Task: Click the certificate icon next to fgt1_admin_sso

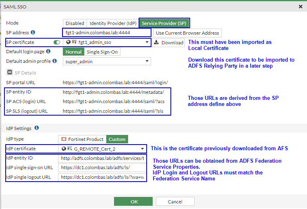Action: 74,42
